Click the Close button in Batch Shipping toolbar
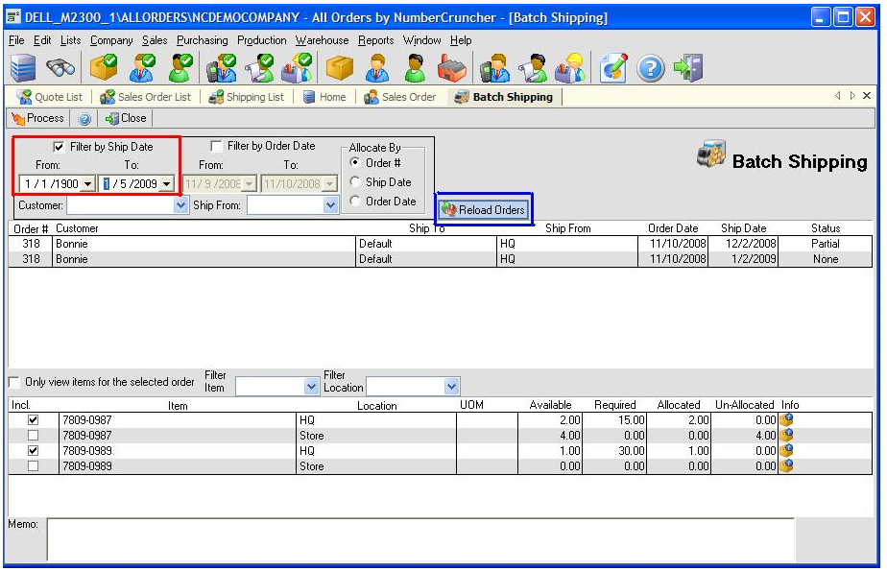 126,118
